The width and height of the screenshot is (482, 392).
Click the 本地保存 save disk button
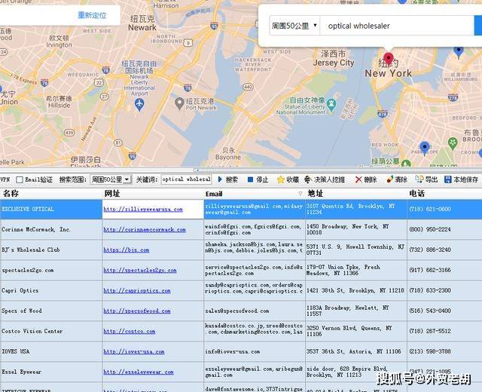(461, 179)
